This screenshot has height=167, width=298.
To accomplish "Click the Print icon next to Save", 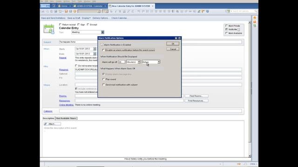I will pyautogui.click(x=70, y=12).
